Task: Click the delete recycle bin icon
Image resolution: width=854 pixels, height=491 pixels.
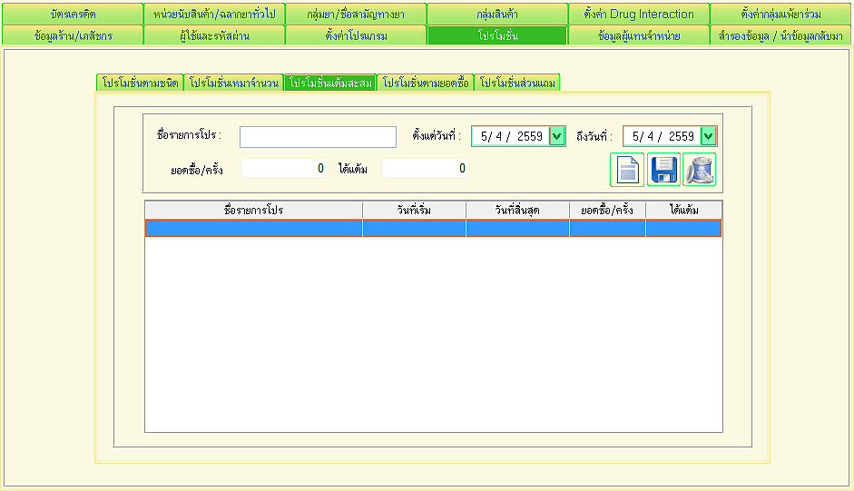Action: click(699, 170)
